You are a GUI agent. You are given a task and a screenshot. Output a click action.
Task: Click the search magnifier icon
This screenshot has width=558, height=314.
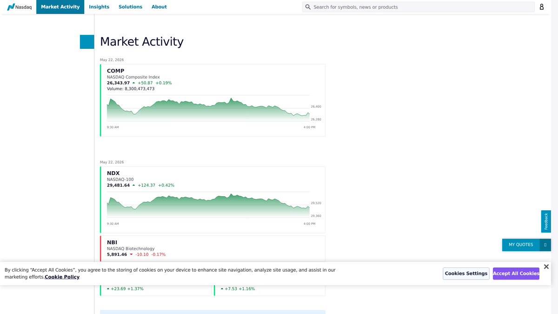point(308,7)
